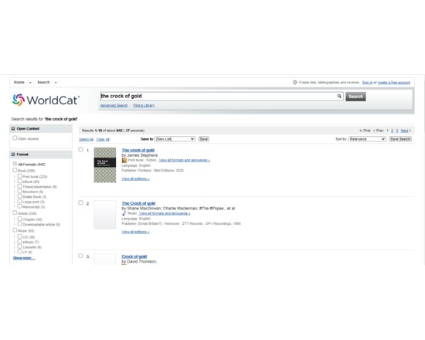The width and height of the screenshot is (425, 340).
Task: Check the Large print checkbox
Action: (19, 202)
